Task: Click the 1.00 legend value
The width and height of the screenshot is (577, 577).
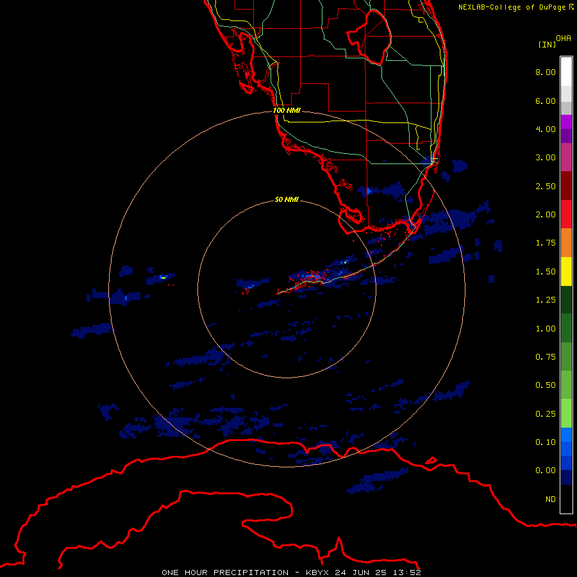Action: click(546, 329)
